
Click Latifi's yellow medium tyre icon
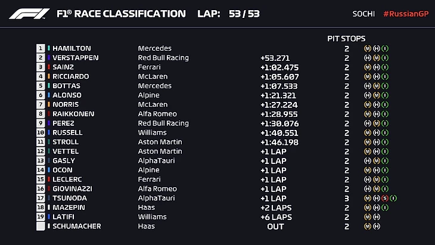pos(368,217)
